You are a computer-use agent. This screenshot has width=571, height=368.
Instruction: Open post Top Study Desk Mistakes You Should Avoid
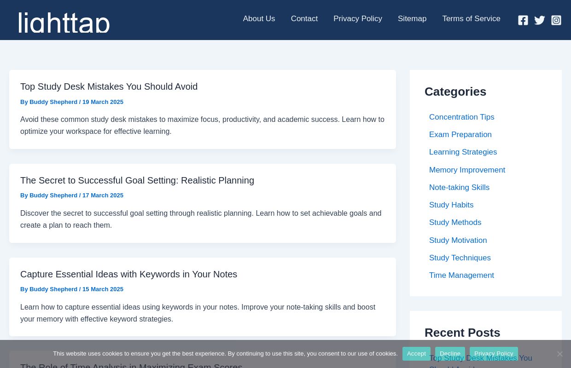click(109, 86)
